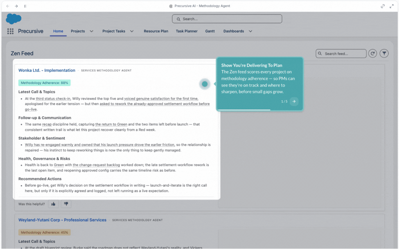Click the 'Health, Governance & Risks' heading

44,158
